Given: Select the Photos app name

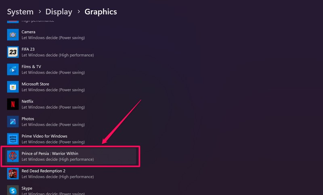Looking at the screenshot, I should 28,119.
